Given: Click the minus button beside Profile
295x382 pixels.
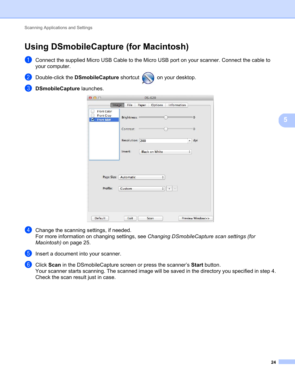Looking at the screenshot, I should 175,189.
